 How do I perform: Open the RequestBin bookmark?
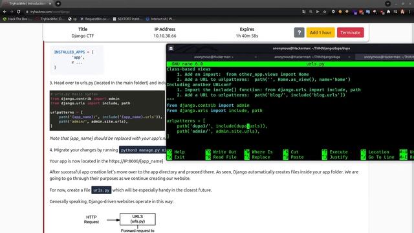pos(94,19)
